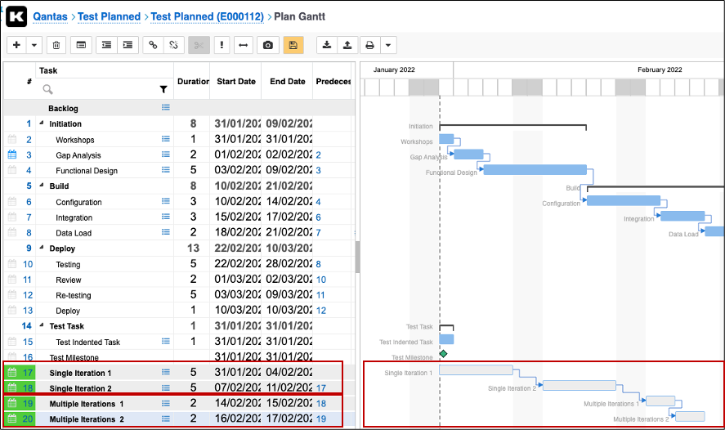
Task: Click the End Date column header
Action: 288,82
